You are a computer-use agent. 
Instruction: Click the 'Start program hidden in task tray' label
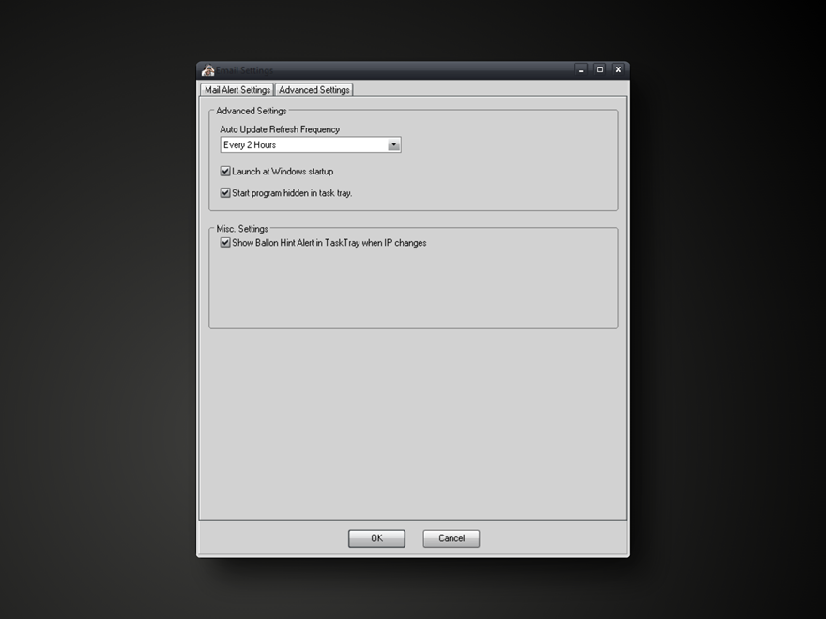[x=292, y=193]
